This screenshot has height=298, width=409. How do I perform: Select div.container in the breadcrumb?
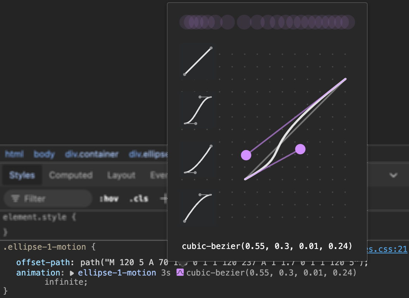point(92,154)
